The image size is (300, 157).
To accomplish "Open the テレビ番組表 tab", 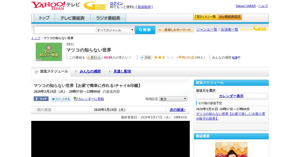I will click(x=72, y=18).
